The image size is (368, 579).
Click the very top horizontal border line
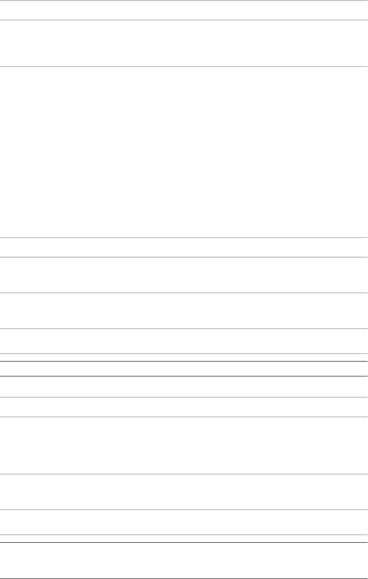(x=184, y=0)
